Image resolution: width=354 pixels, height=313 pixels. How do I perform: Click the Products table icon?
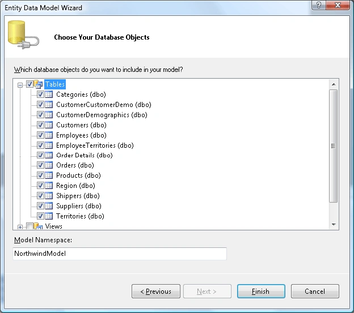point(49,175)
